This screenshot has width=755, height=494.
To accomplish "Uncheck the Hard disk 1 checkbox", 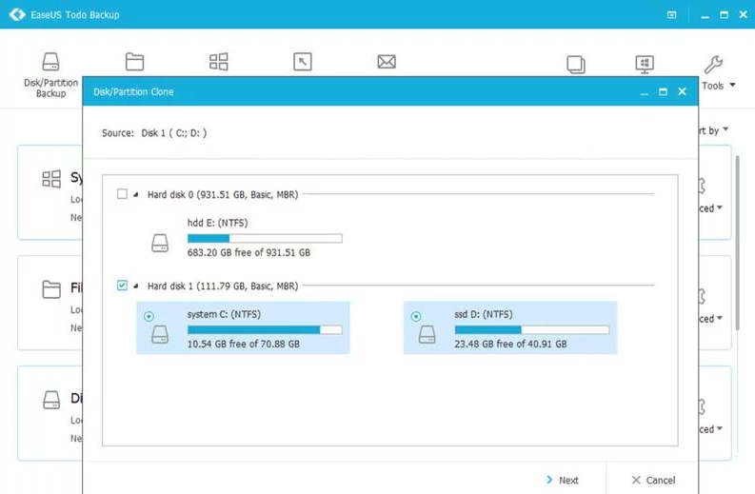I will (122, 286).
